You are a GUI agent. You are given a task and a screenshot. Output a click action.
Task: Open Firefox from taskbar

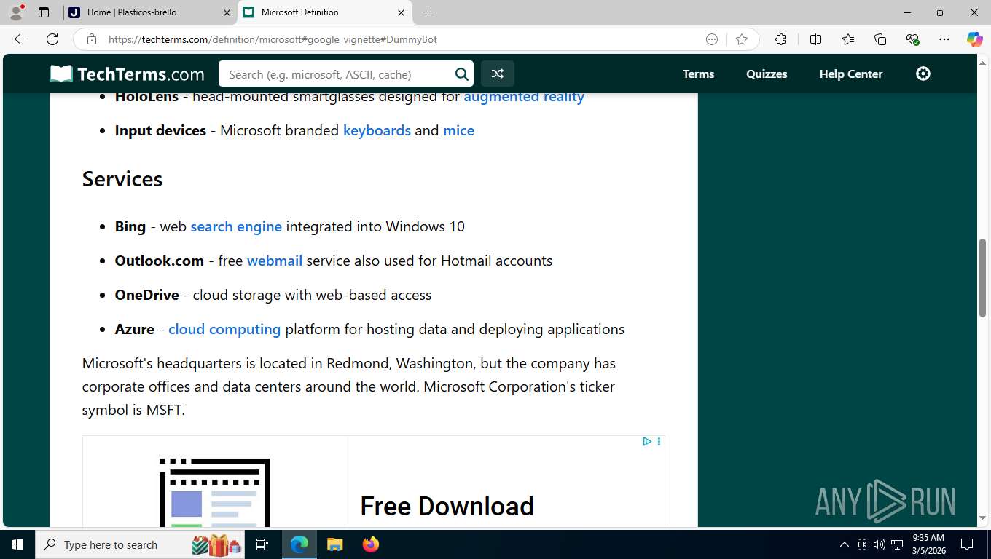(371, 544)
